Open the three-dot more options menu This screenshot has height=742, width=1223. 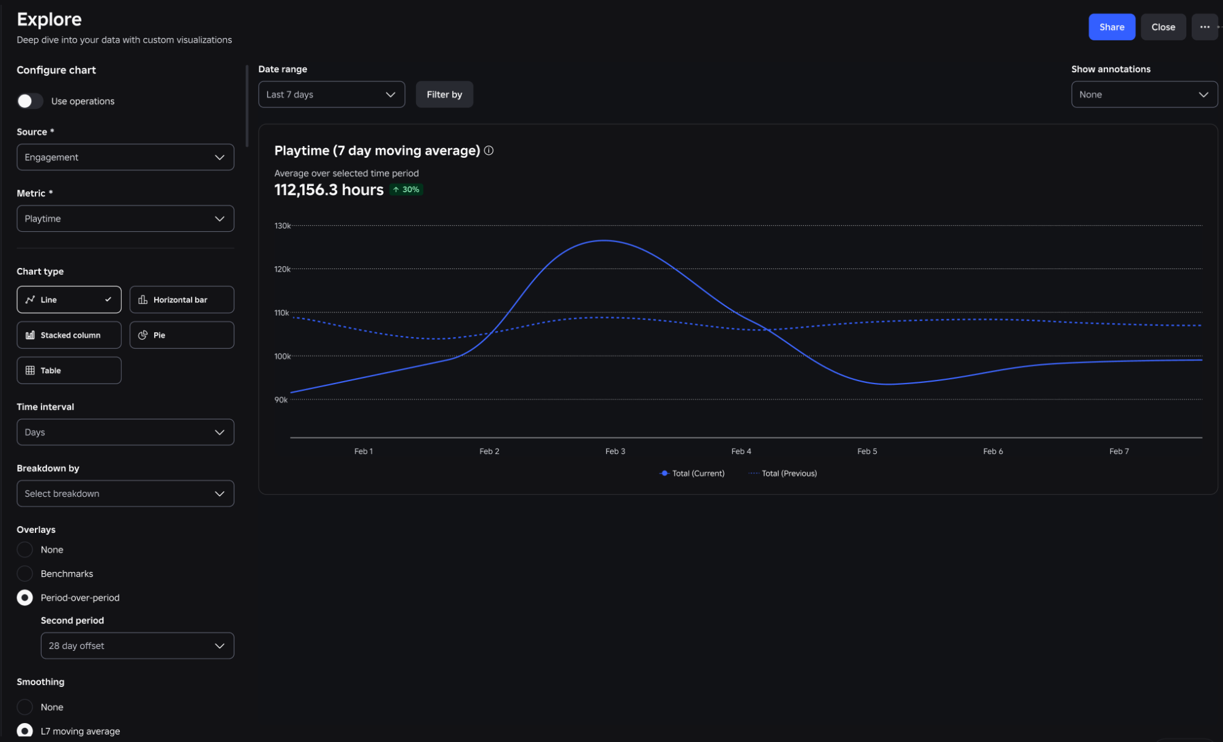(x=1204, y=27)
